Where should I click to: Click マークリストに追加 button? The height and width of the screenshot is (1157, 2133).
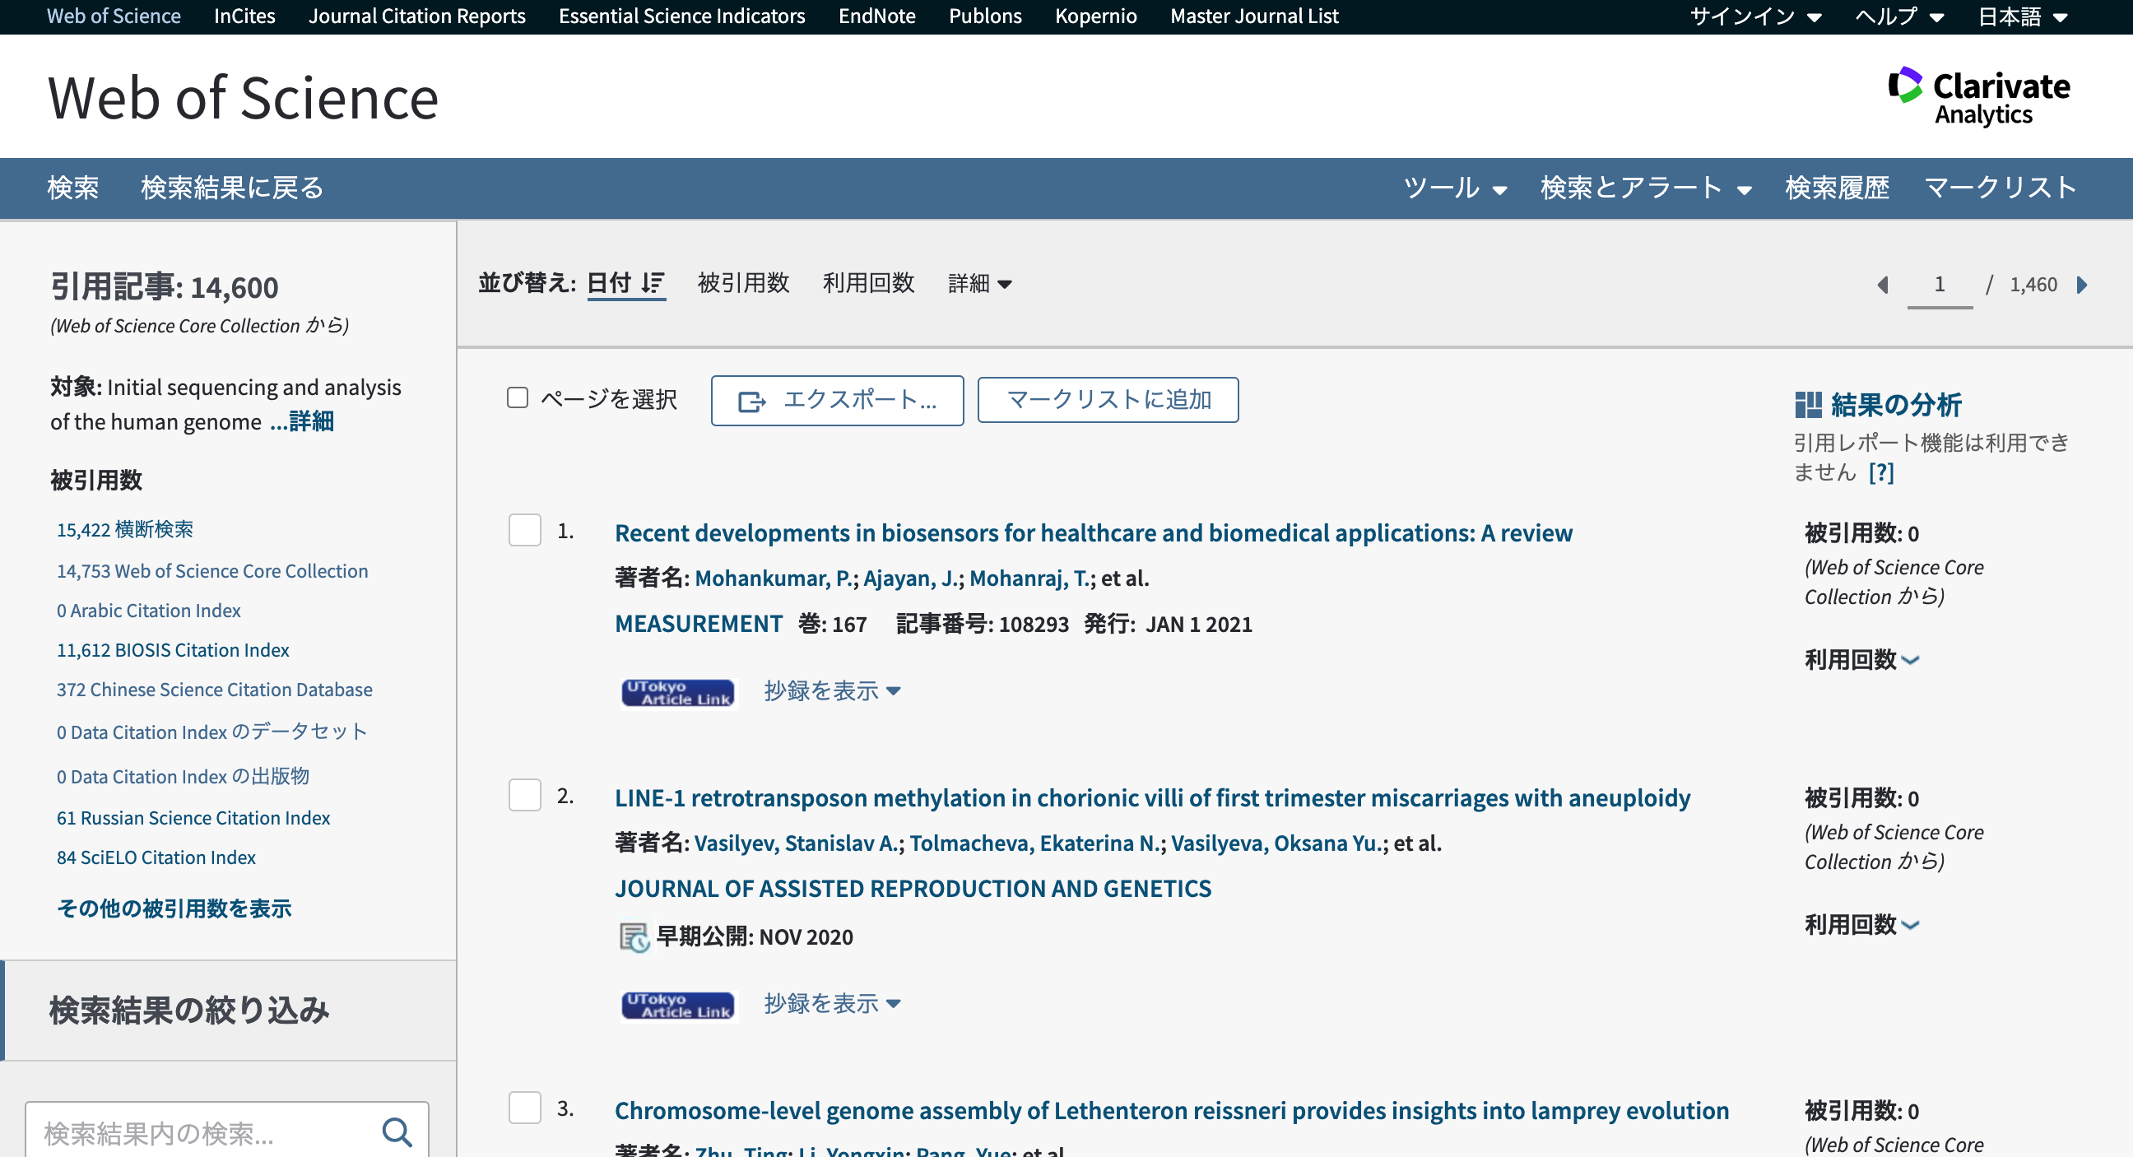point(1108,400)
